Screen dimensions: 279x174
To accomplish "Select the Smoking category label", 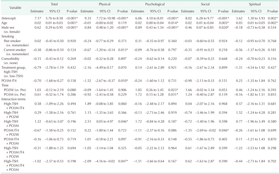I will 8,36.
